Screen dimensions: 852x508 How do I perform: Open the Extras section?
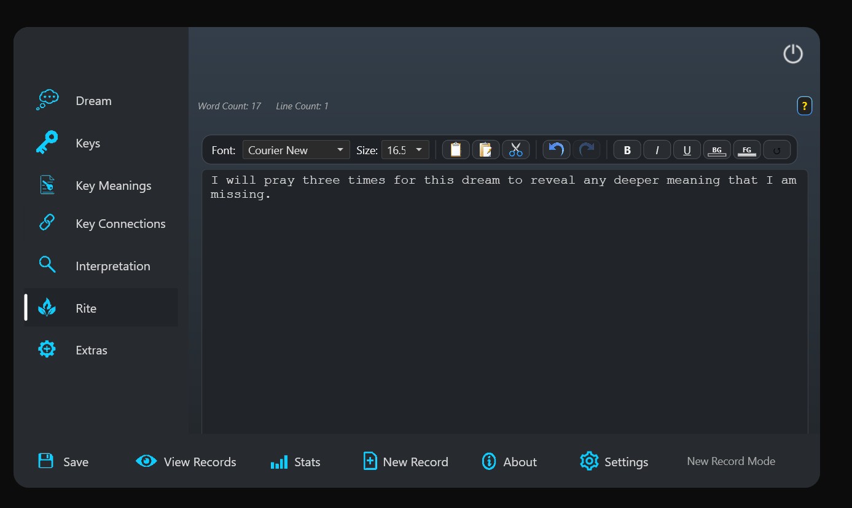101,350
